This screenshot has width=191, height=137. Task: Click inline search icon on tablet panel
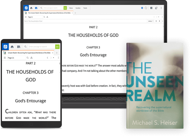tap(28, 58)
